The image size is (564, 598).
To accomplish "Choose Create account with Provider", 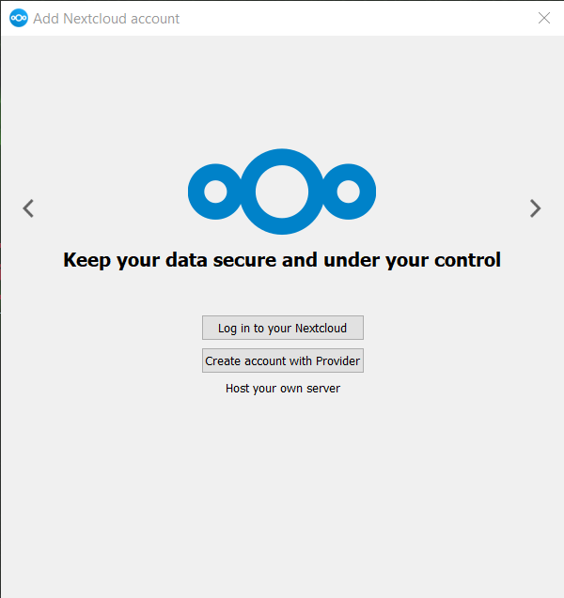I will (283, 360).
